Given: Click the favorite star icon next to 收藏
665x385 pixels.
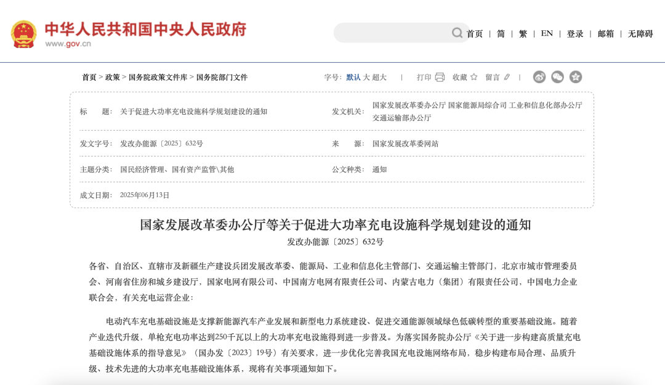Looking at the screenshot, I should point(474,78).
